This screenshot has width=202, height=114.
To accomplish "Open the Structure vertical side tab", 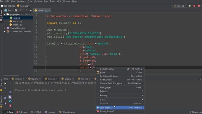I will coord(1,85).
